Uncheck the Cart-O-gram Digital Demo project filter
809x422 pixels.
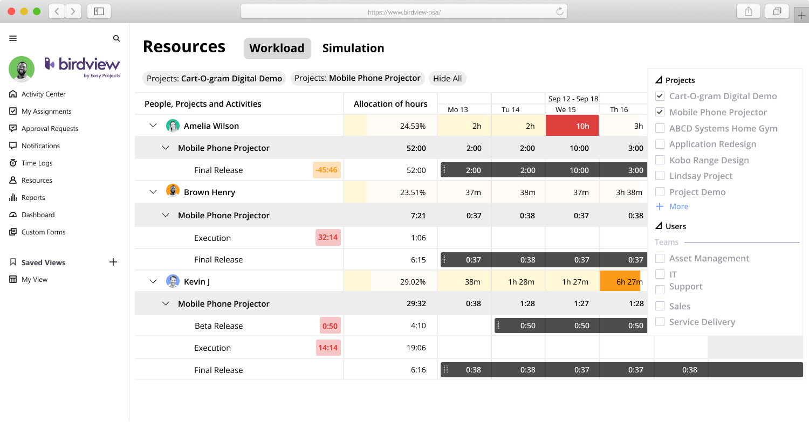point(660,96)
